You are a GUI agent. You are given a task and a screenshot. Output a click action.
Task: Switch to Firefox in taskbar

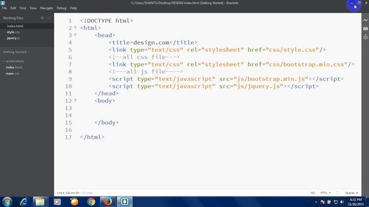[x=108, y=202]
